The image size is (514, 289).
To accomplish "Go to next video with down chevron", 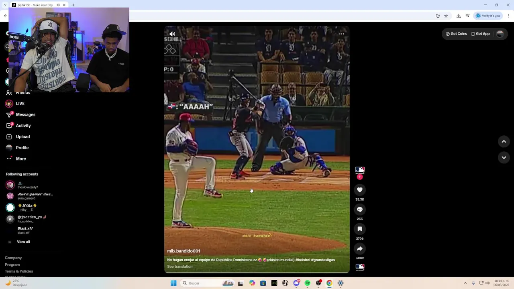I will [504, 158].
